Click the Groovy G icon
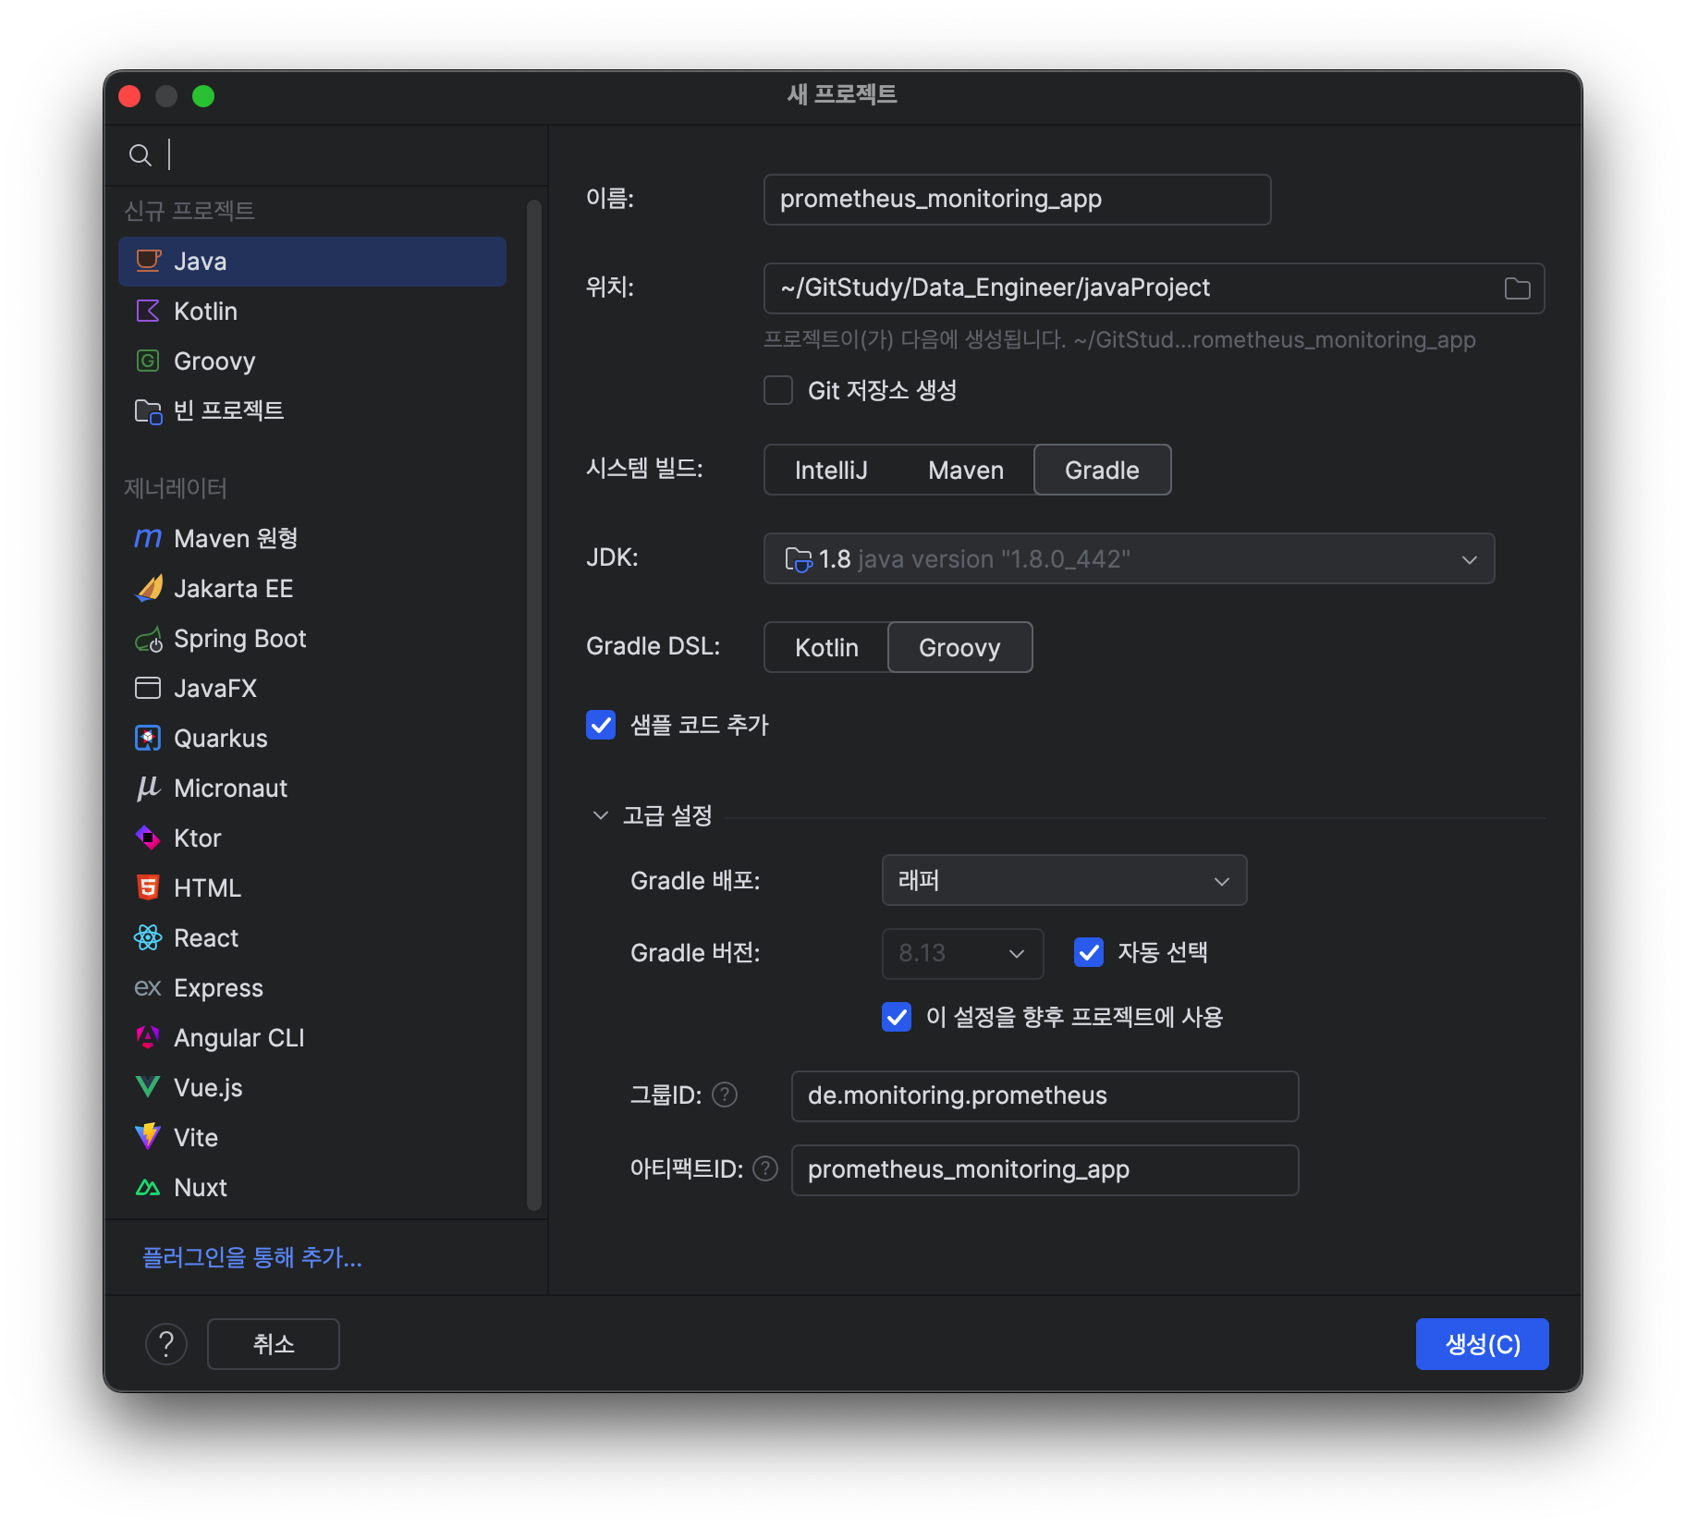The width and height of the screenshot is (1686, 1529). point(148,361)
